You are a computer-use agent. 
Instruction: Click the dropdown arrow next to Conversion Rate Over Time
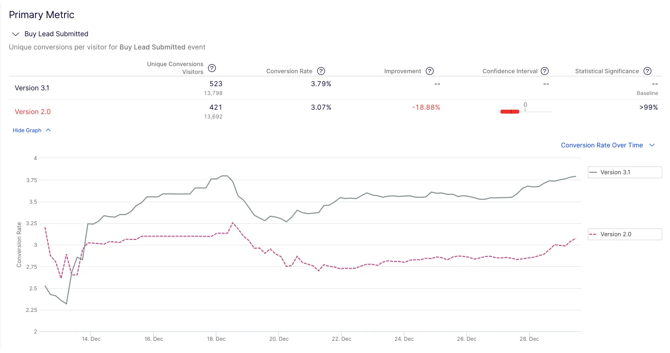click(x=651, y=145)
